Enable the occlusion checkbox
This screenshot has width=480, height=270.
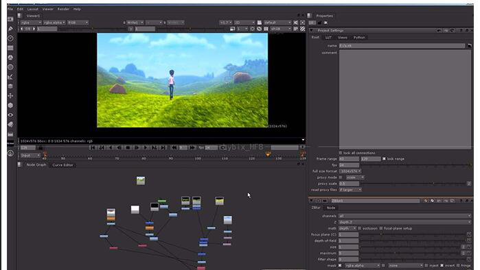359,228
